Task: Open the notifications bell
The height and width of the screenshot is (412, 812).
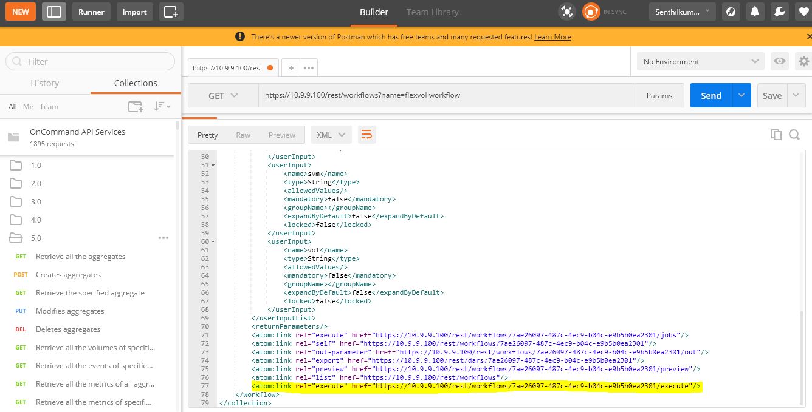Action: tap(755, 11)
